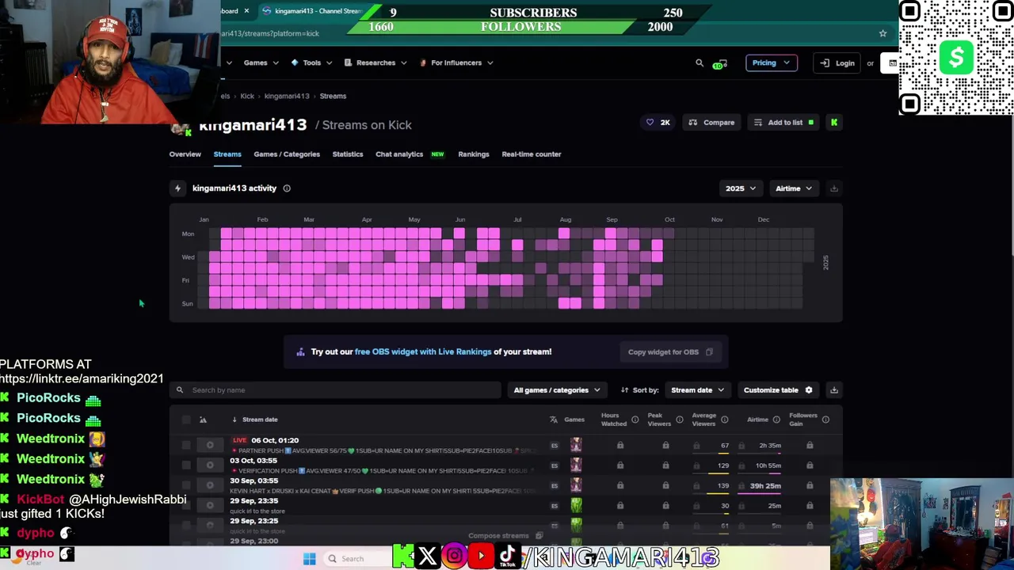Click the Add to list button
Image resolution: width=1014 pixels, height=570 pixels.
(784, 123)
